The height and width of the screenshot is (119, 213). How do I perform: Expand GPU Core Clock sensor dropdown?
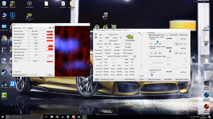click(x=29, y=31)
